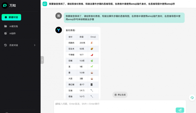Select the 200克 quantity cell
The width and height of the screenshot is (196, 113).
tap(82, 43)
